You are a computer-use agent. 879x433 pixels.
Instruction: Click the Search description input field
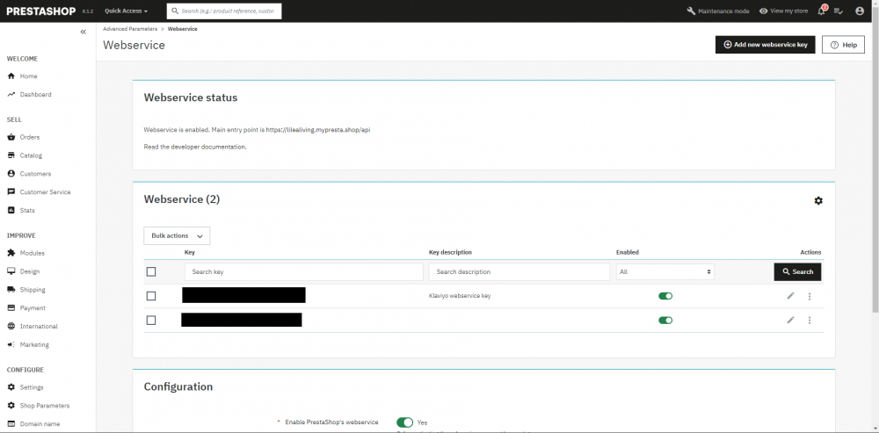pyautogui.click(x=519, y=271)
